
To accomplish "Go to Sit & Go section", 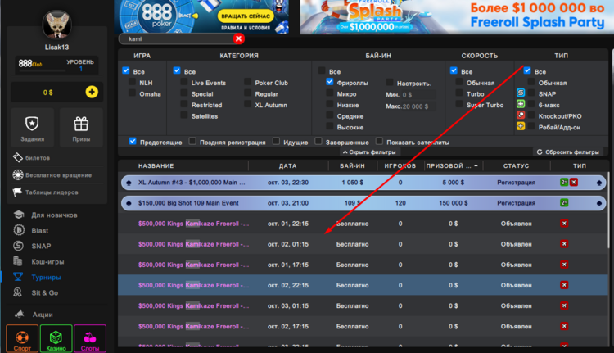I will pos(46,292).
